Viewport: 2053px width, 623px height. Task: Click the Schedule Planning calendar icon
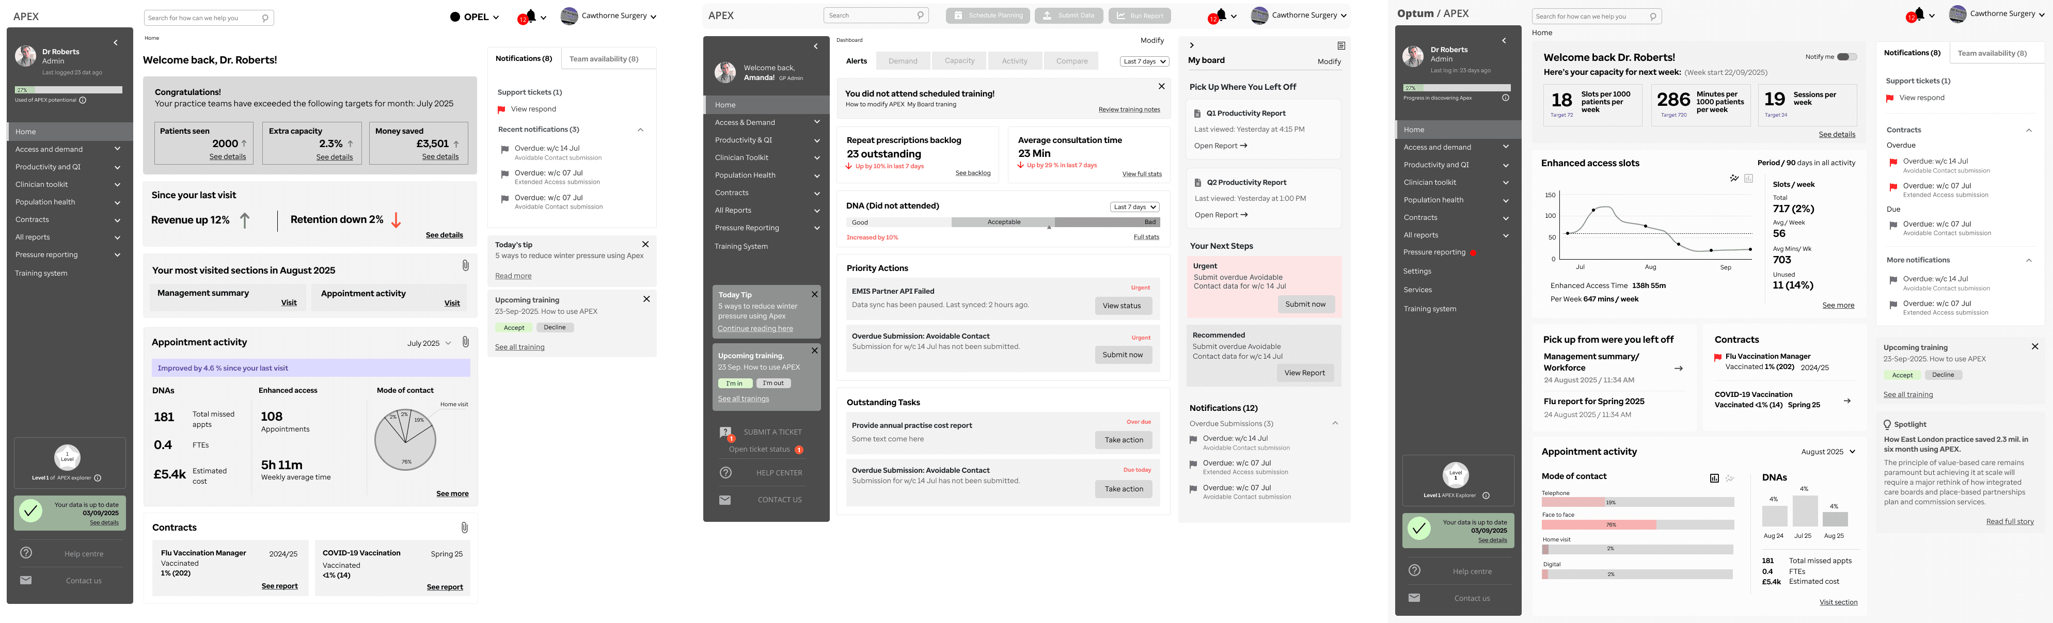pyautogui.click(x=958, y=15)
